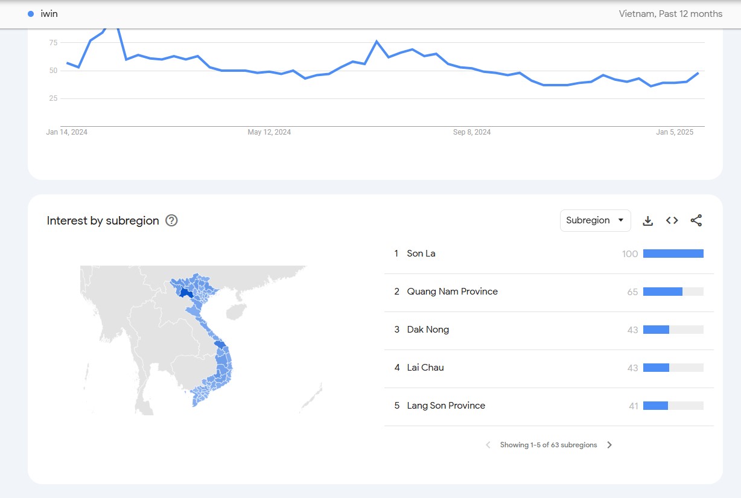Viewport: 741px width, 498px height.
Task: Go to the next page of subregions
Action: [x=609, y=445]
